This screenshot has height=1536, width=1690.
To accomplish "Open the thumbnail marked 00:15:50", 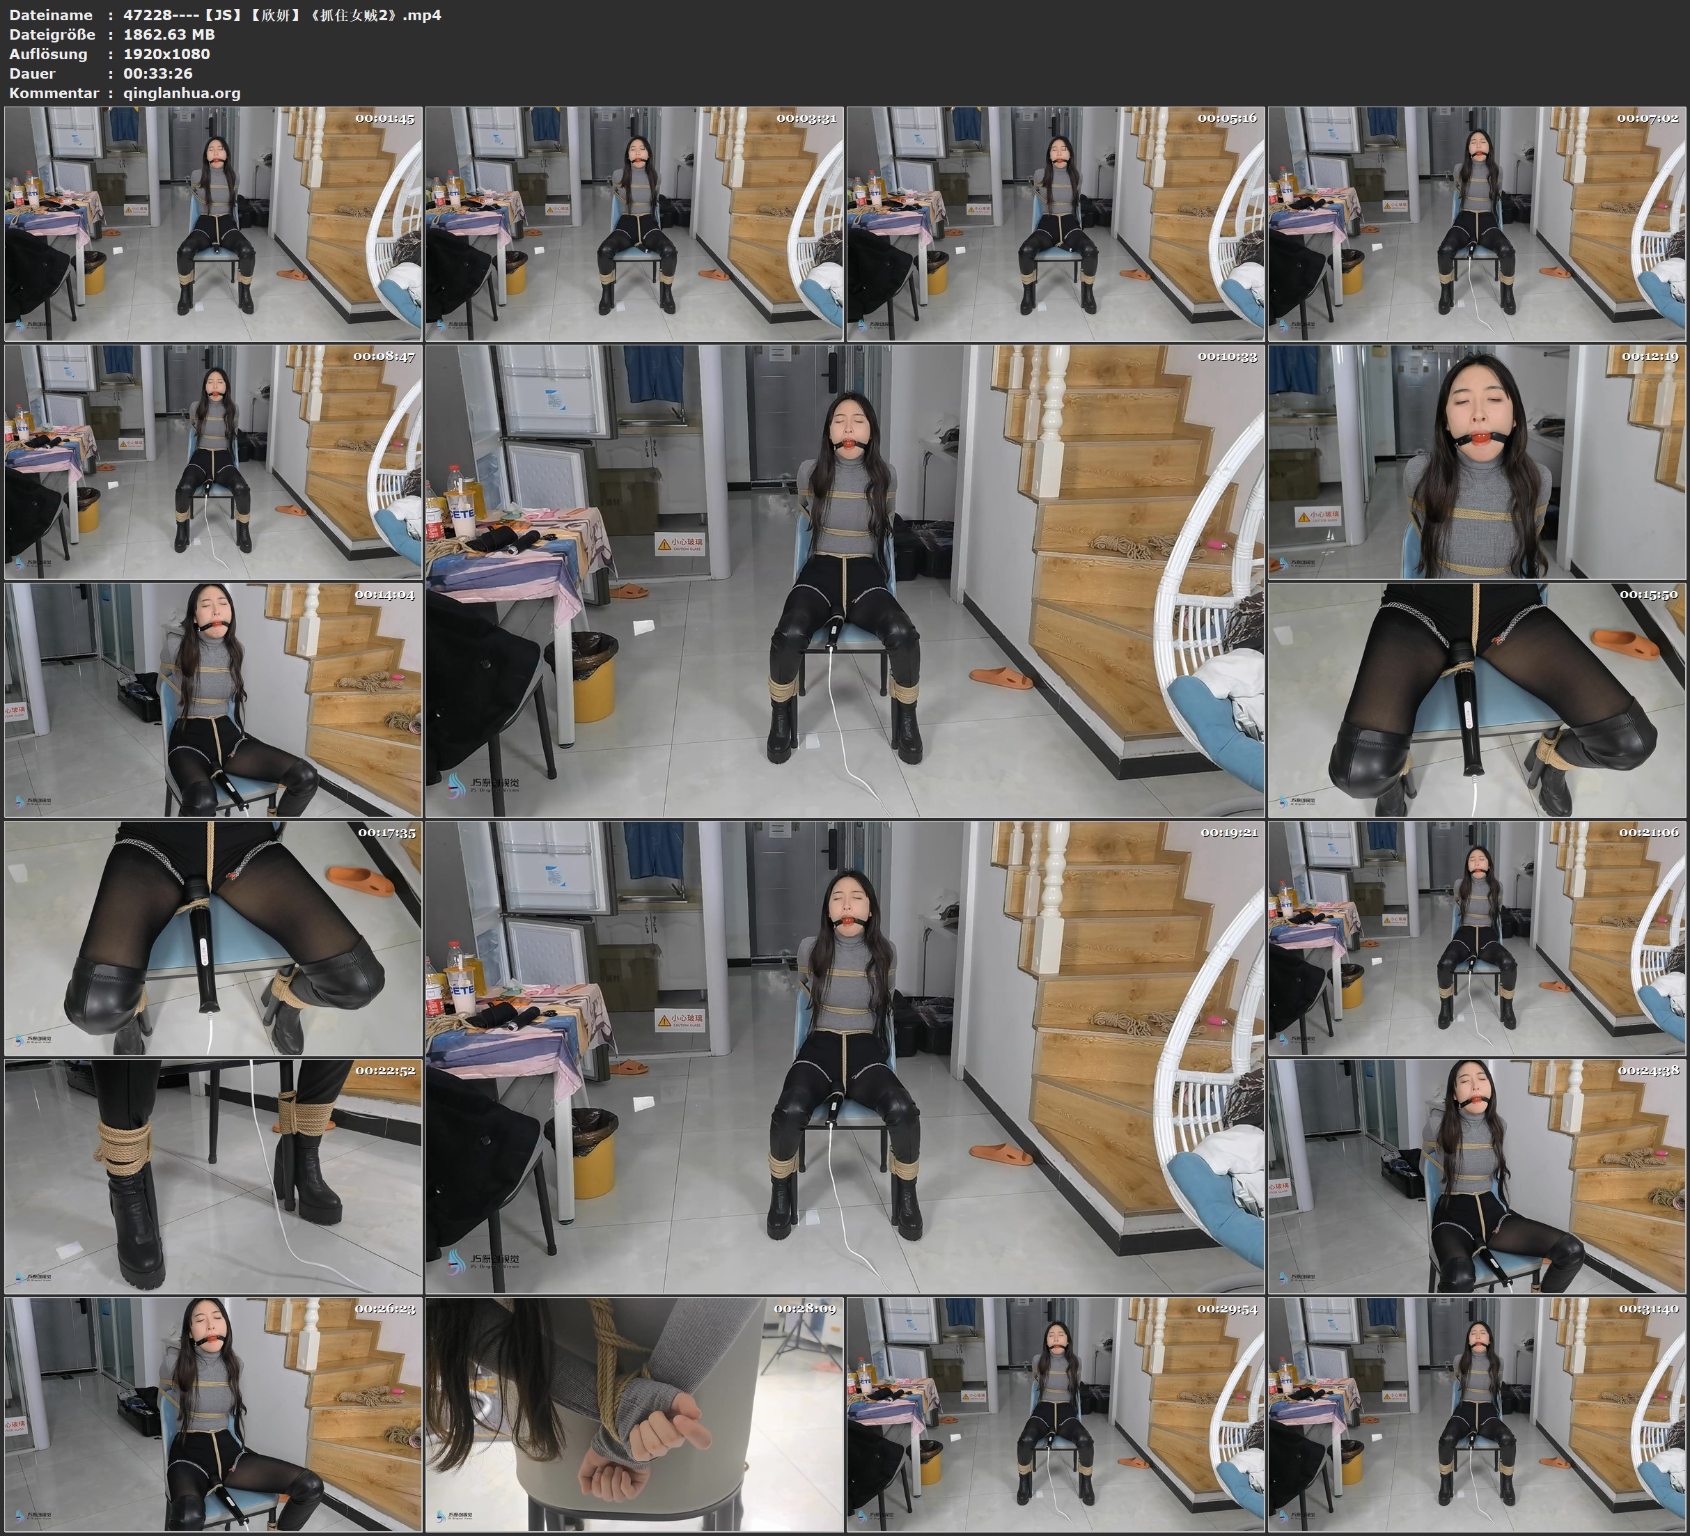I will pos(1477,700).
